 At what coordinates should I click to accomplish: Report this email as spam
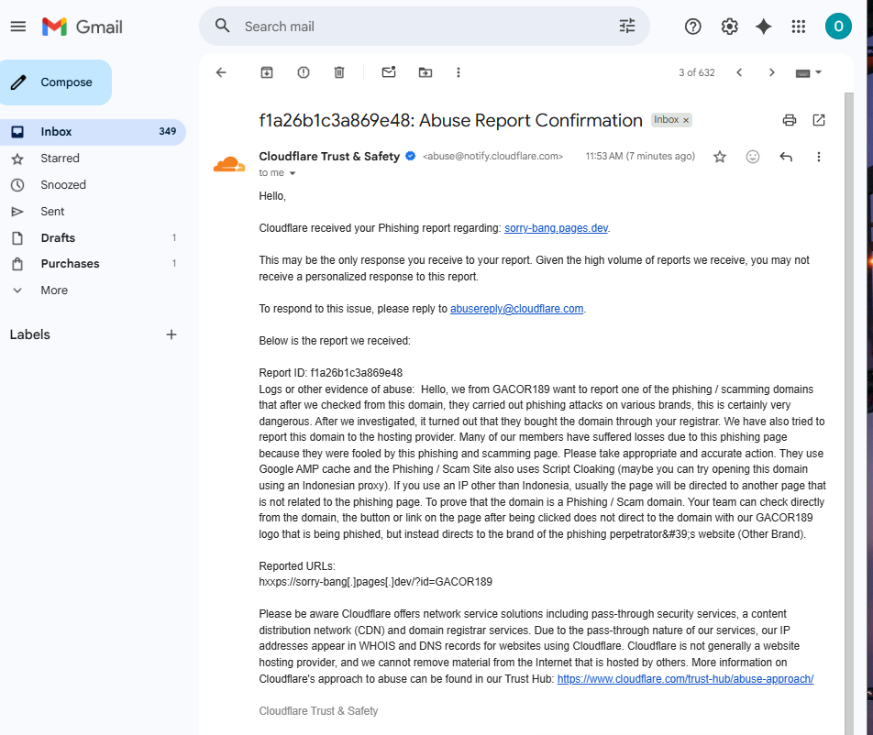(303, 72)
